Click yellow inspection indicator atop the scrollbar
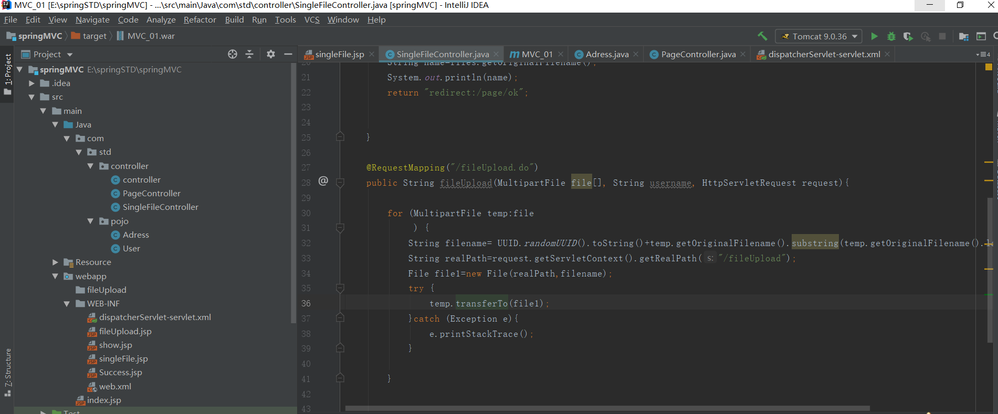This screenshot has width=998, height=414. point(989,67)
